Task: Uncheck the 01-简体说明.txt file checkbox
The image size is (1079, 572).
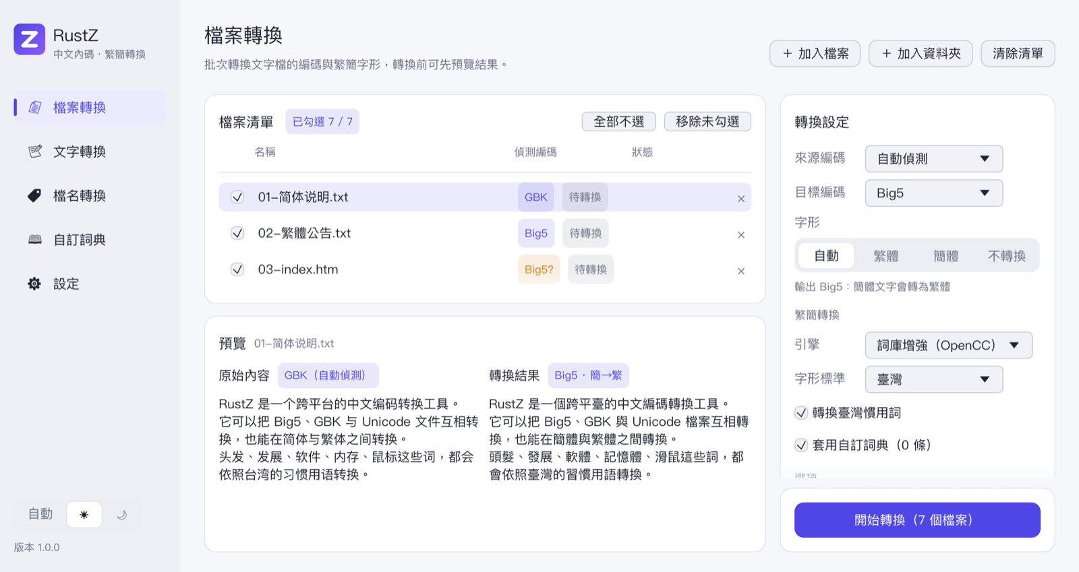Action: click(237, 197)
